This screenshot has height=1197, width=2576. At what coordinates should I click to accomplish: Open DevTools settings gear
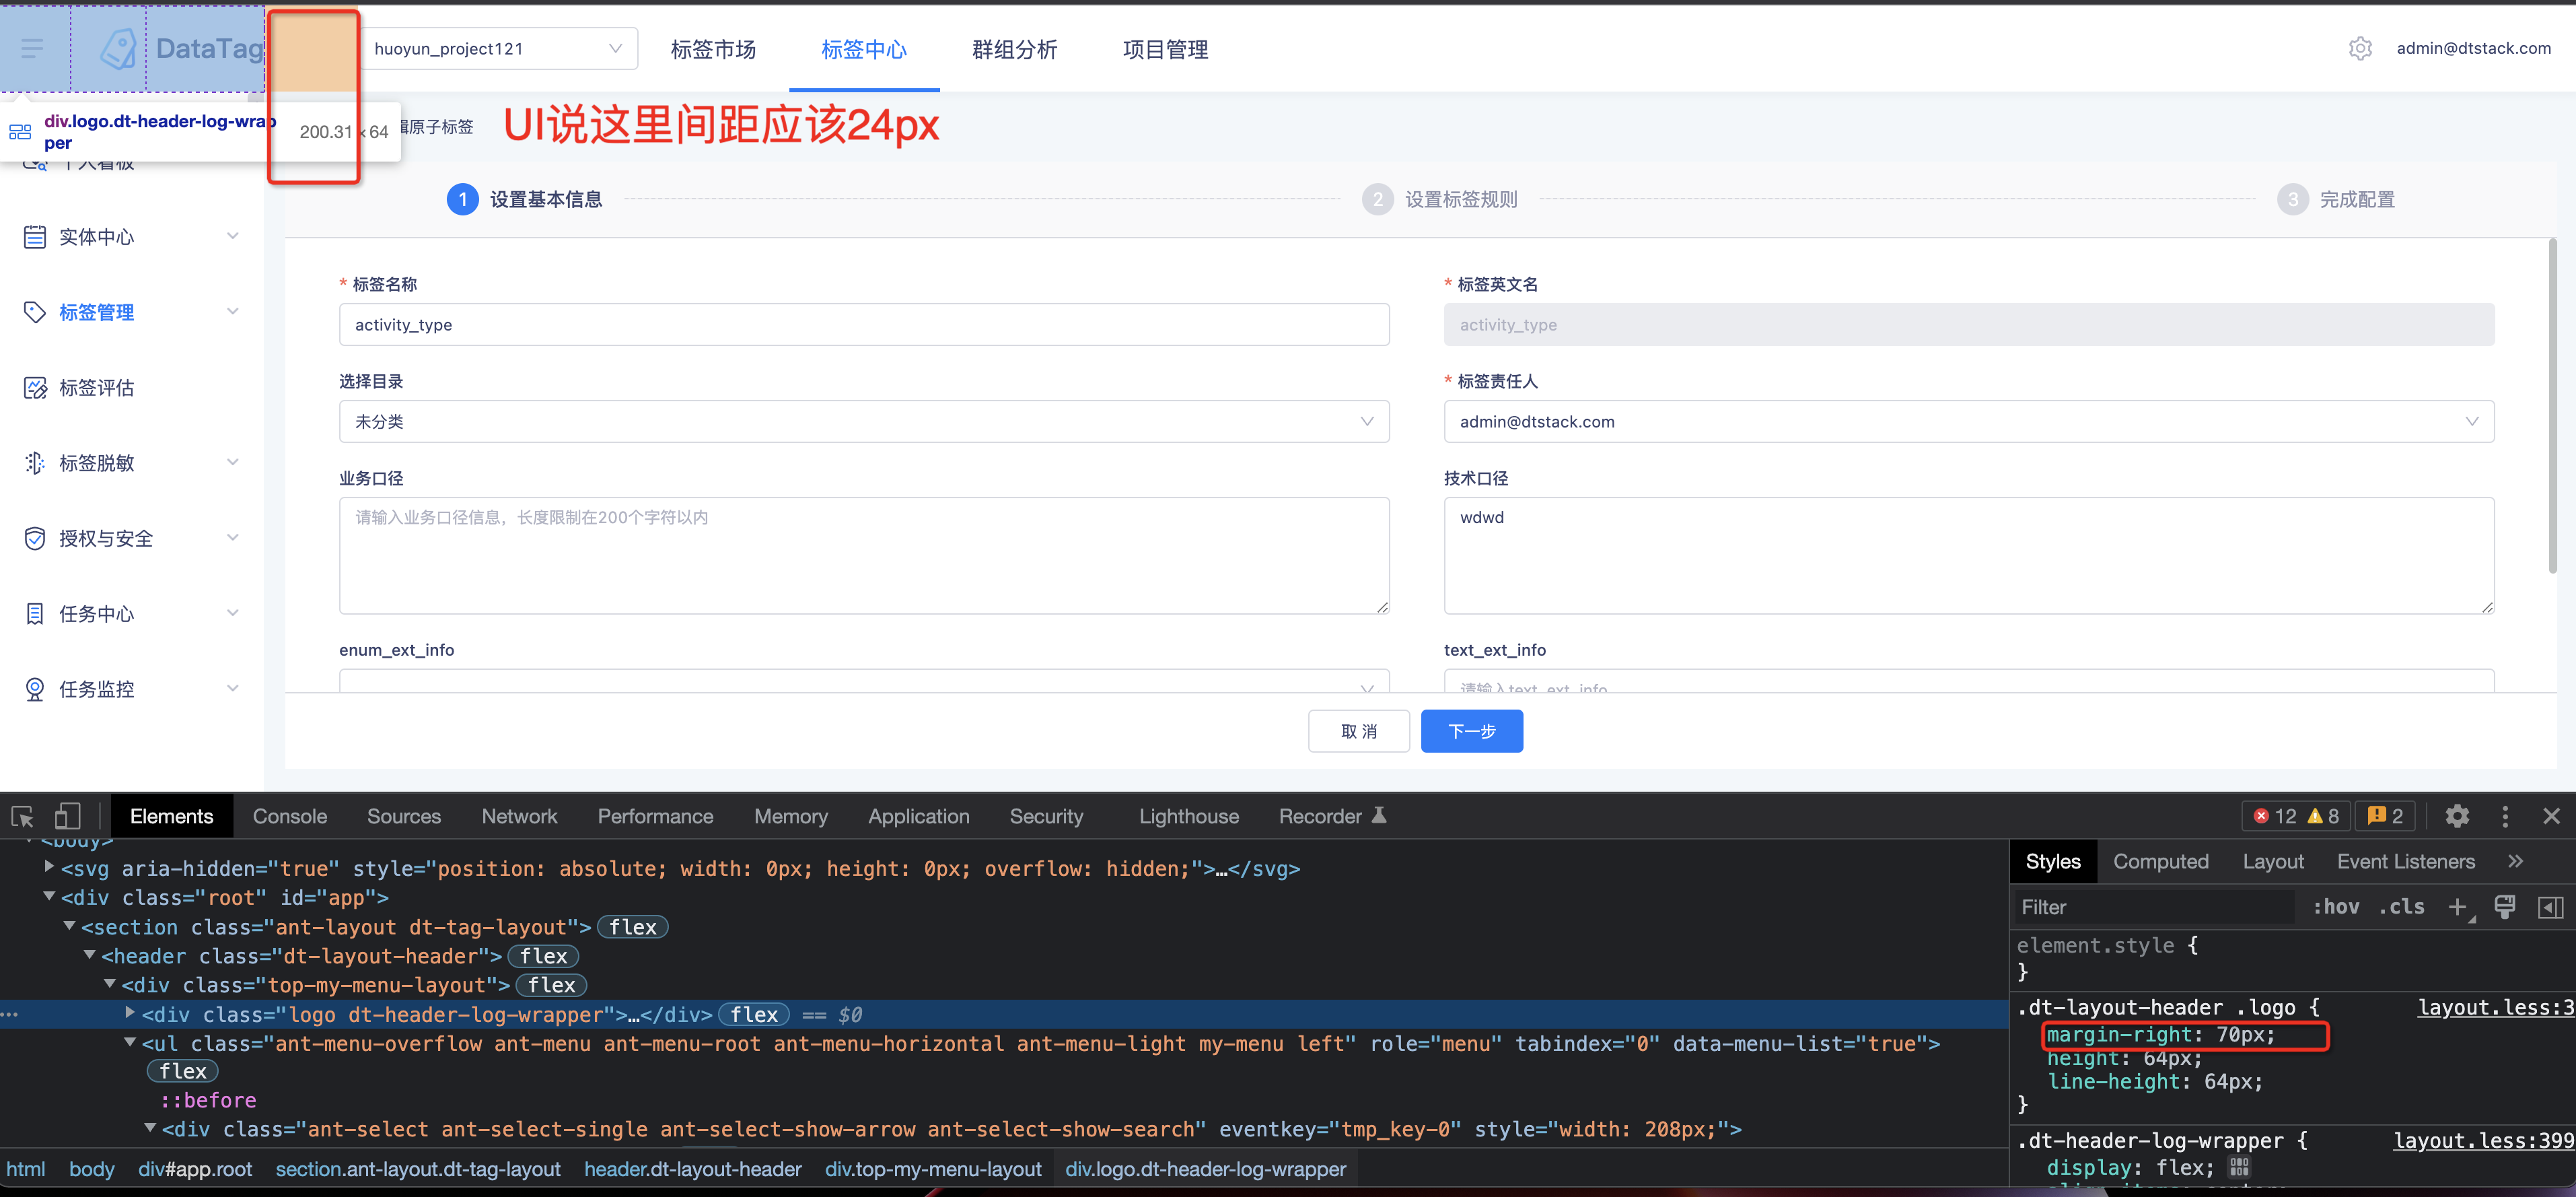pos(2458,816)
